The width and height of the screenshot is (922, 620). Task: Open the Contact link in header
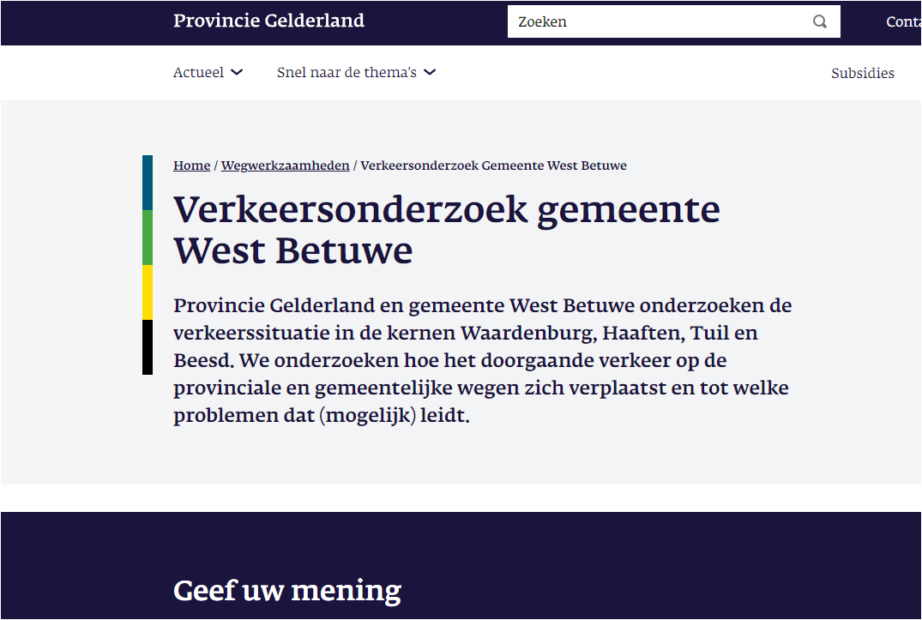coord(903,21)
